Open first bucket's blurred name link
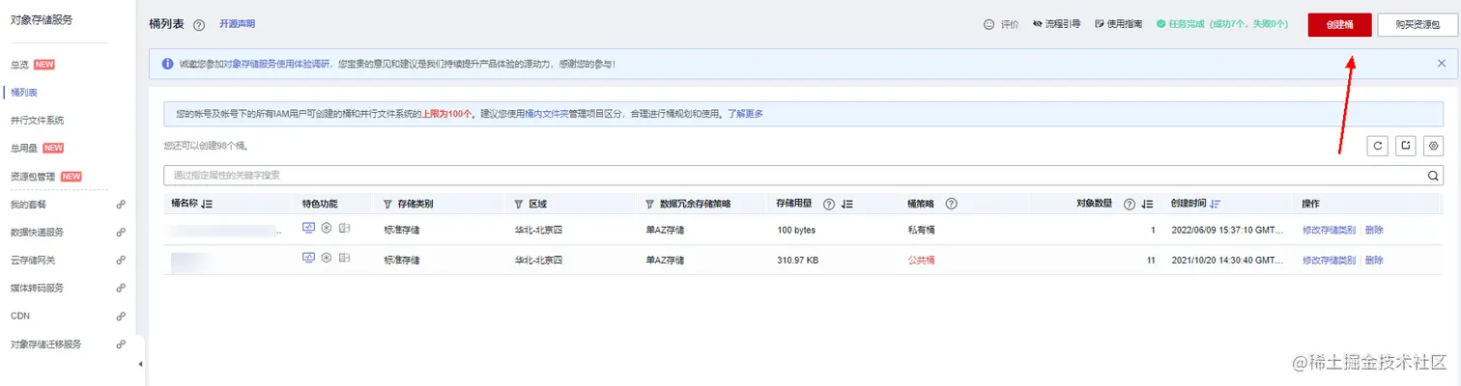This screenshot has width=1461, height=386. [227, 231]
